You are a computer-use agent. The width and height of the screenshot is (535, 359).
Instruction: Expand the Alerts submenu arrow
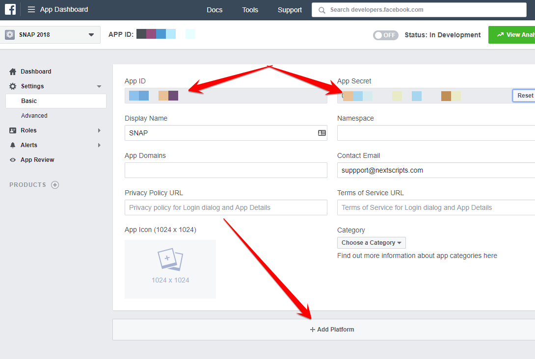click(99, 145)
